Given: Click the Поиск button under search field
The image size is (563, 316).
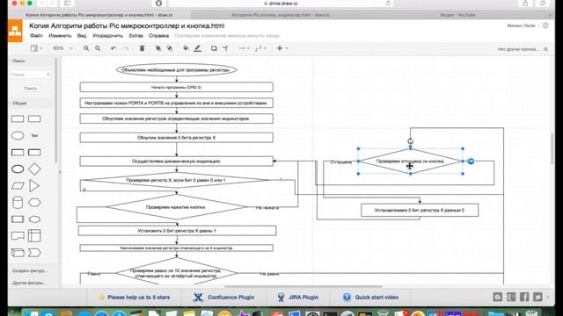Looking at the screenshot, I should [31, 88].
